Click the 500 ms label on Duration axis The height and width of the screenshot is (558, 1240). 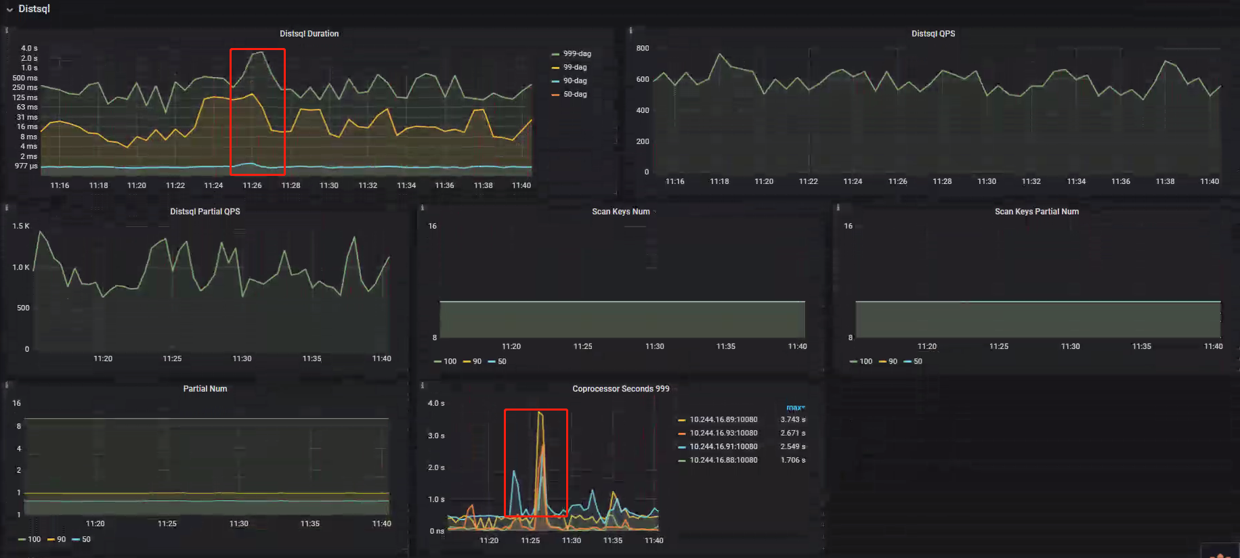point(25,78)
